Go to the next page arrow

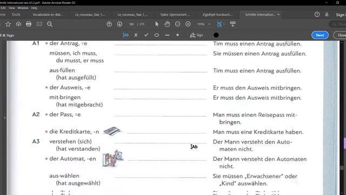tap(119, 24)
